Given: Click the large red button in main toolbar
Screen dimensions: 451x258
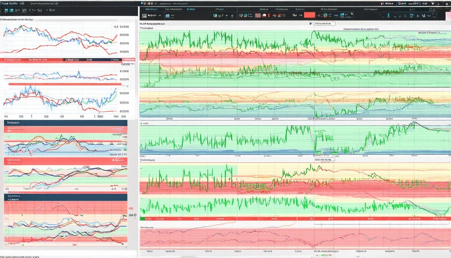Looking at the screenshot, I should click(309, 15).
